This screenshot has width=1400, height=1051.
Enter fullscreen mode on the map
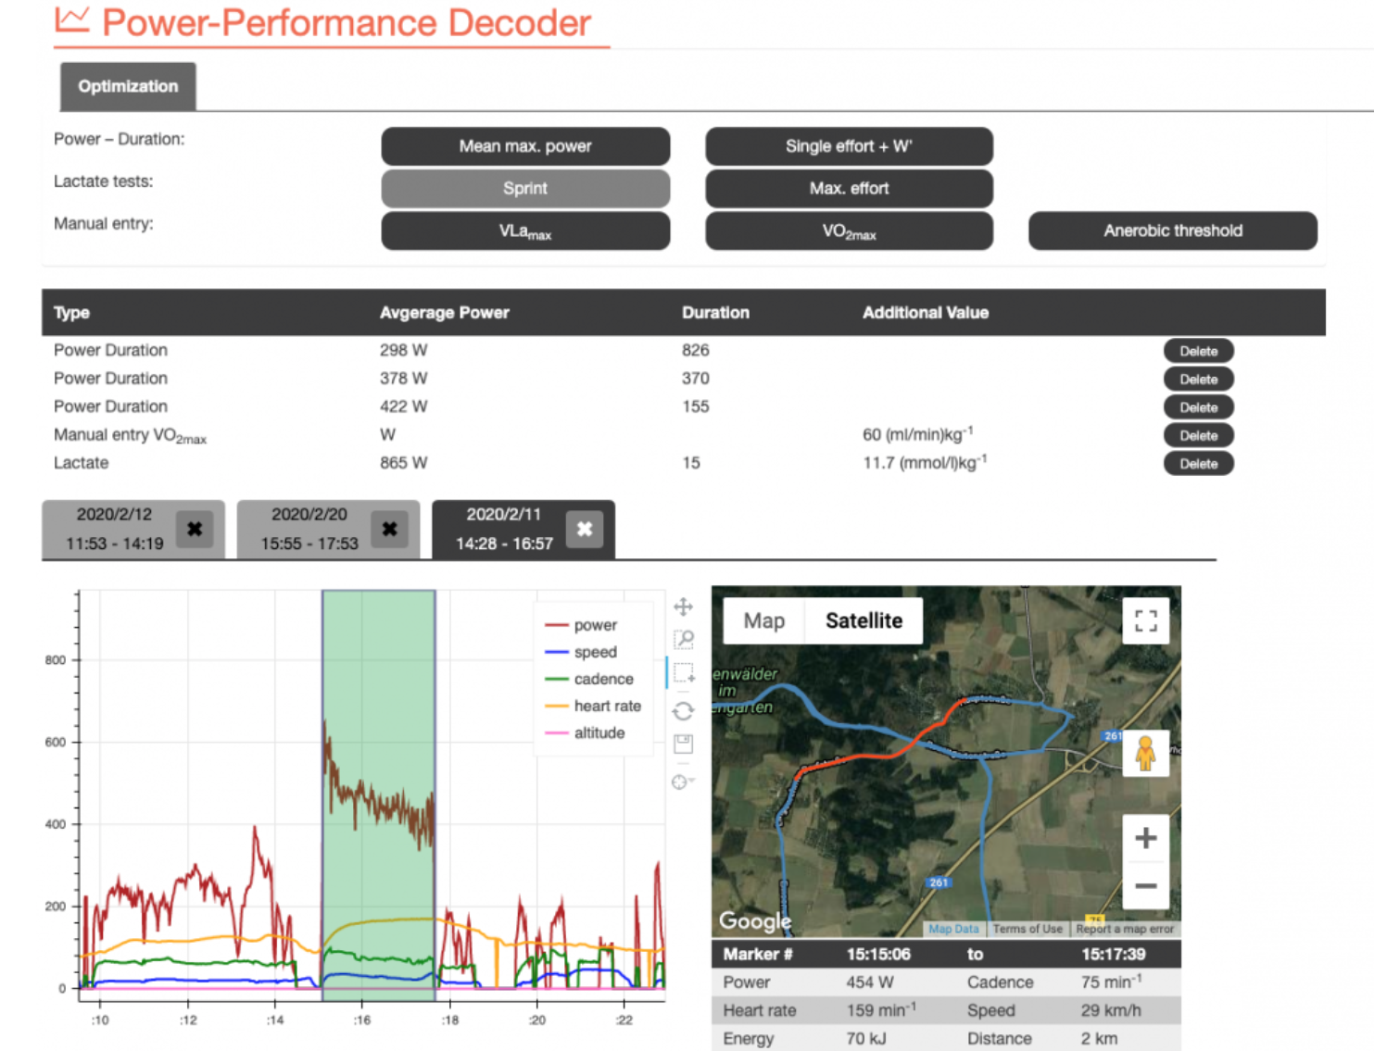1145,621
